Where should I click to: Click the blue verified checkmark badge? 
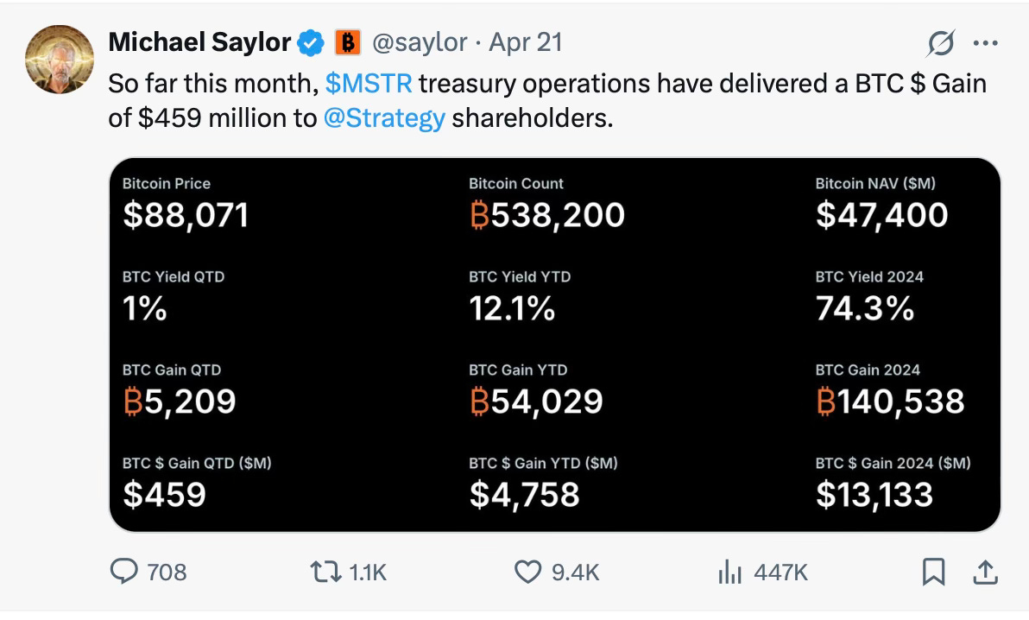tap(311, 42)
